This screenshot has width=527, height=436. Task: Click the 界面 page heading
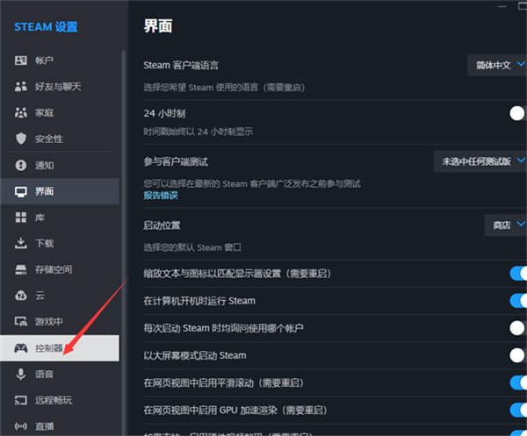pos(158,25)
